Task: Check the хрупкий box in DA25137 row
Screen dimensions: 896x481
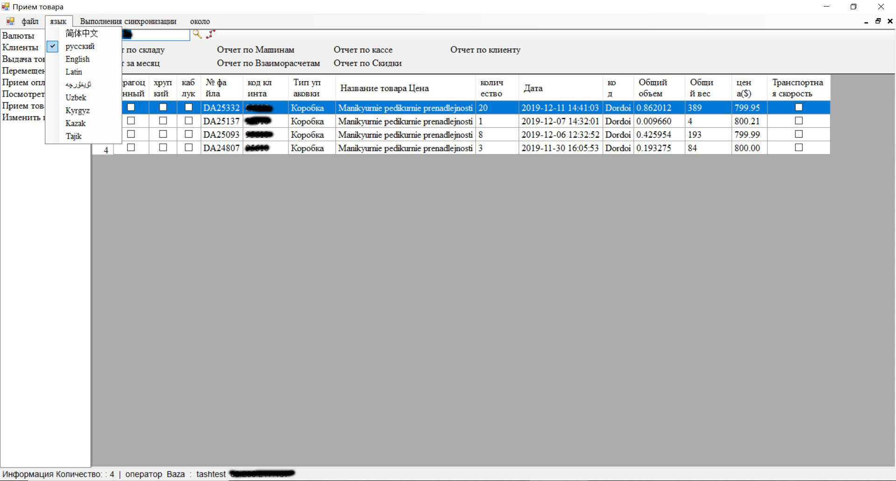Action: tap(163, 121)
